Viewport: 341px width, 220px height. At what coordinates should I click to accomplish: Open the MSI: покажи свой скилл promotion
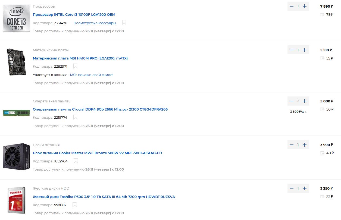point(92,75)
